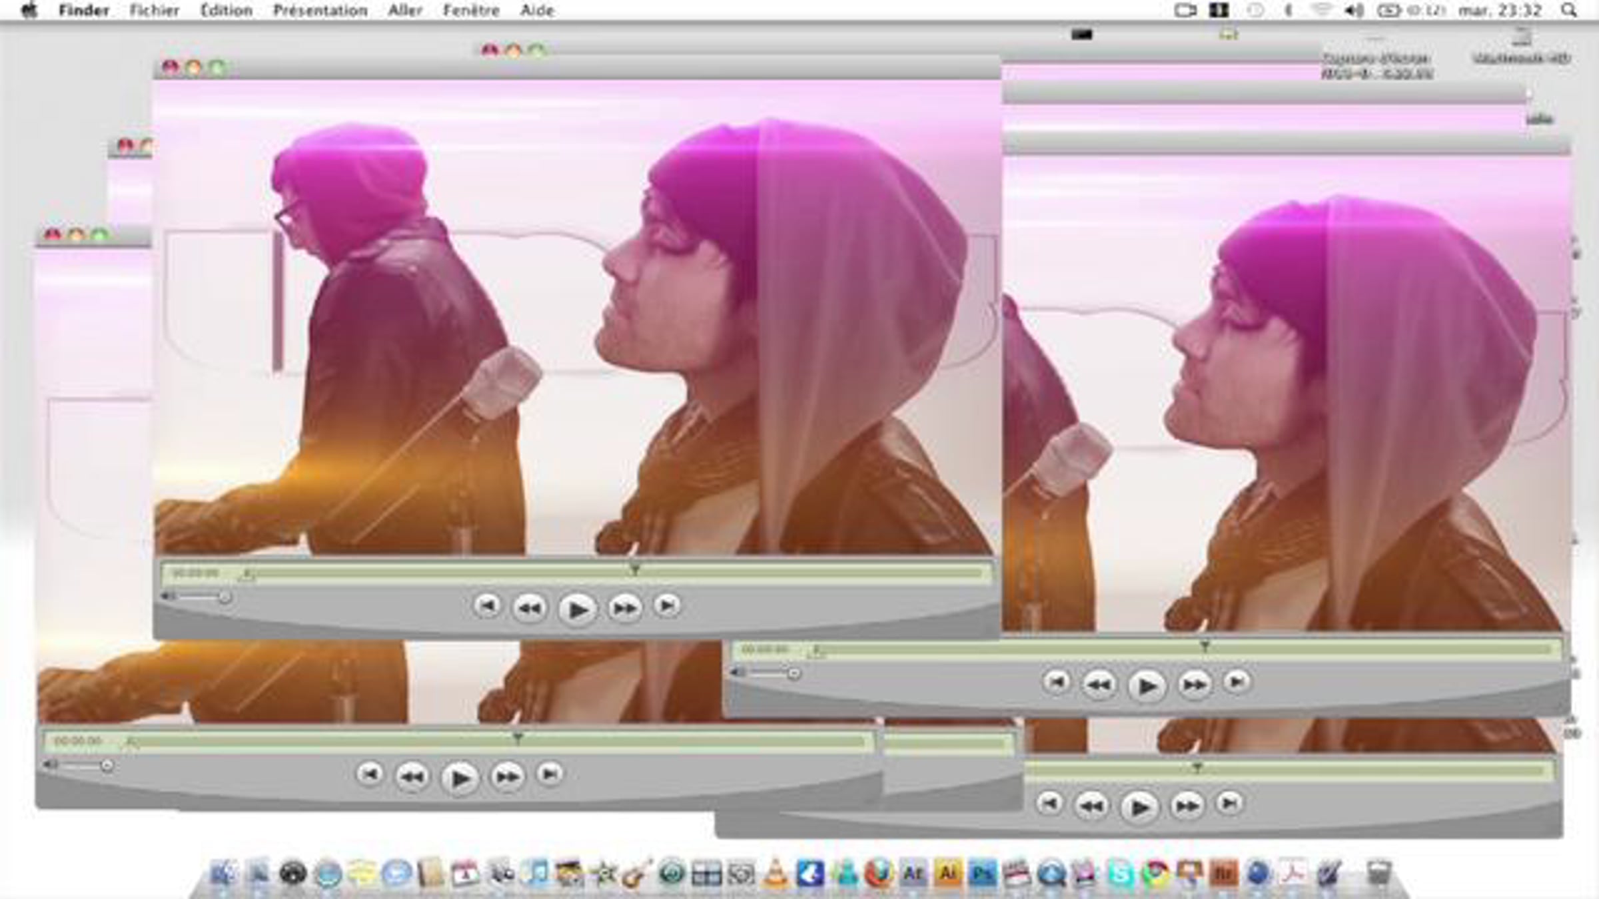Click the speaker icon in the front player window

click(169, 596)
